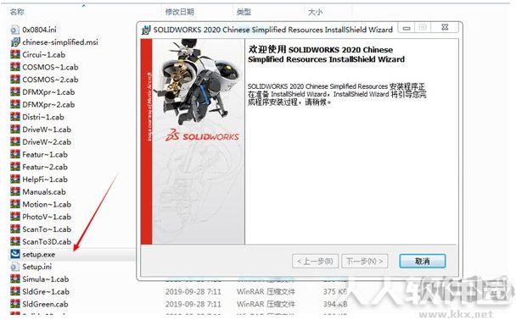Click the COSMOS~2.cab archive icon

click(x=14, y=80)
